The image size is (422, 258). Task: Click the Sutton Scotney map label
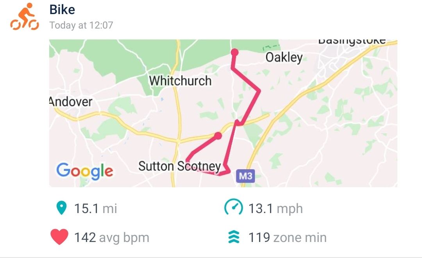(179, 167)
